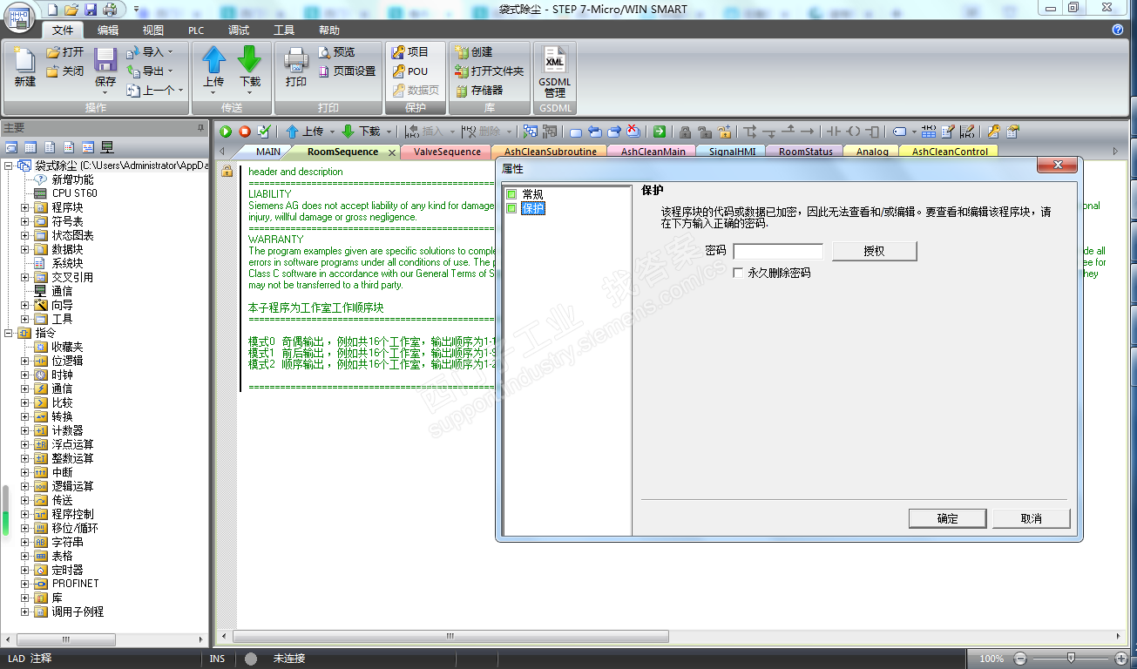Open the SignalHMI tab
Viewport: 1137px width, 669px height.
(732, 152)
